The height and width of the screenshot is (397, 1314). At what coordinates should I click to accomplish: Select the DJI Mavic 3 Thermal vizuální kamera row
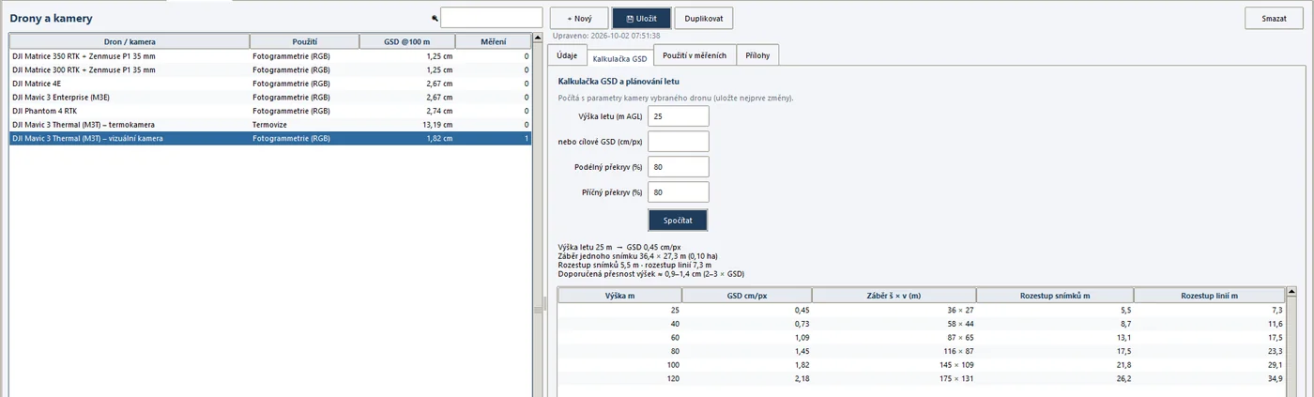click(x=270, y=138)
